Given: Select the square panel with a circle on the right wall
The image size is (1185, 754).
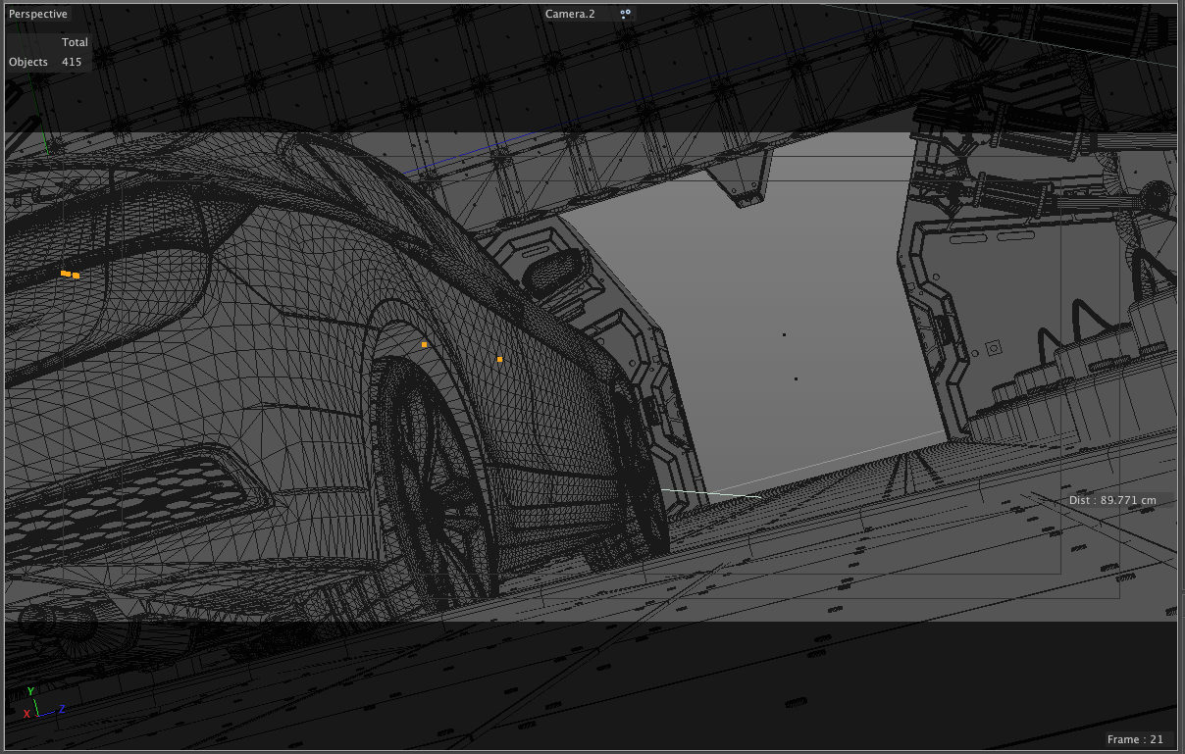Looking at the screenshot, I should click(993, 348).
